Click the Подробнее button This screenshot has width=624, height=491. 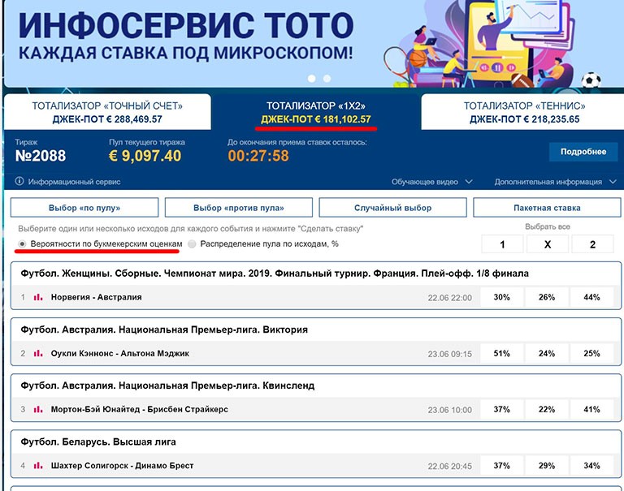(583, 152)
